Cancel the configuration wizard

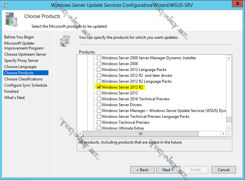223,170
